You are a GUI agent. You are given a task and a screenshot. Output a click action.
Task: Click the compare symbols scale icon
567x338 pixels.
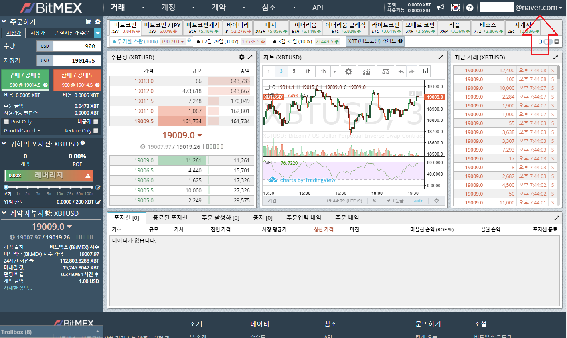[x=385, y=71]
